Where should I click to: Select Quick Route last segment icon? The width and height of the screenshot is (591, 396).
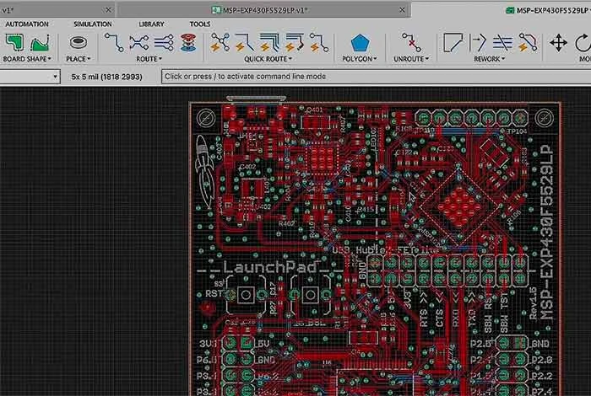(319, 42)
